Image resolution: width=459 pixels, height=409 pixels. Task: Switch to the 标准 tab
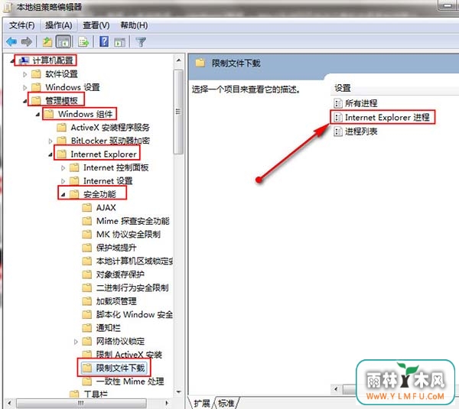point(226,403)
